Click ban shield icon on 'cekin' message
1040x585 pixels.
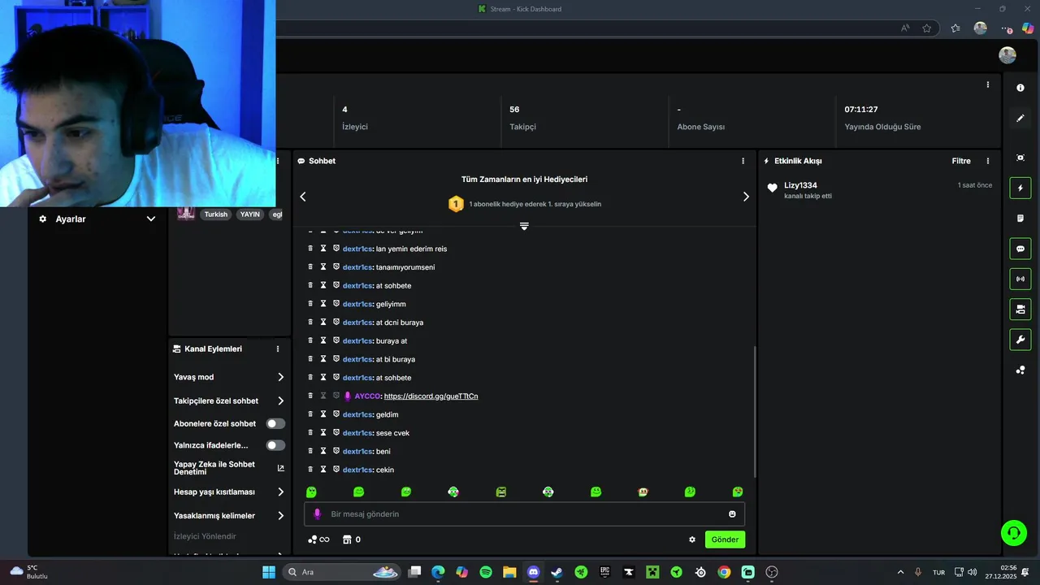(x=336, y=470)
